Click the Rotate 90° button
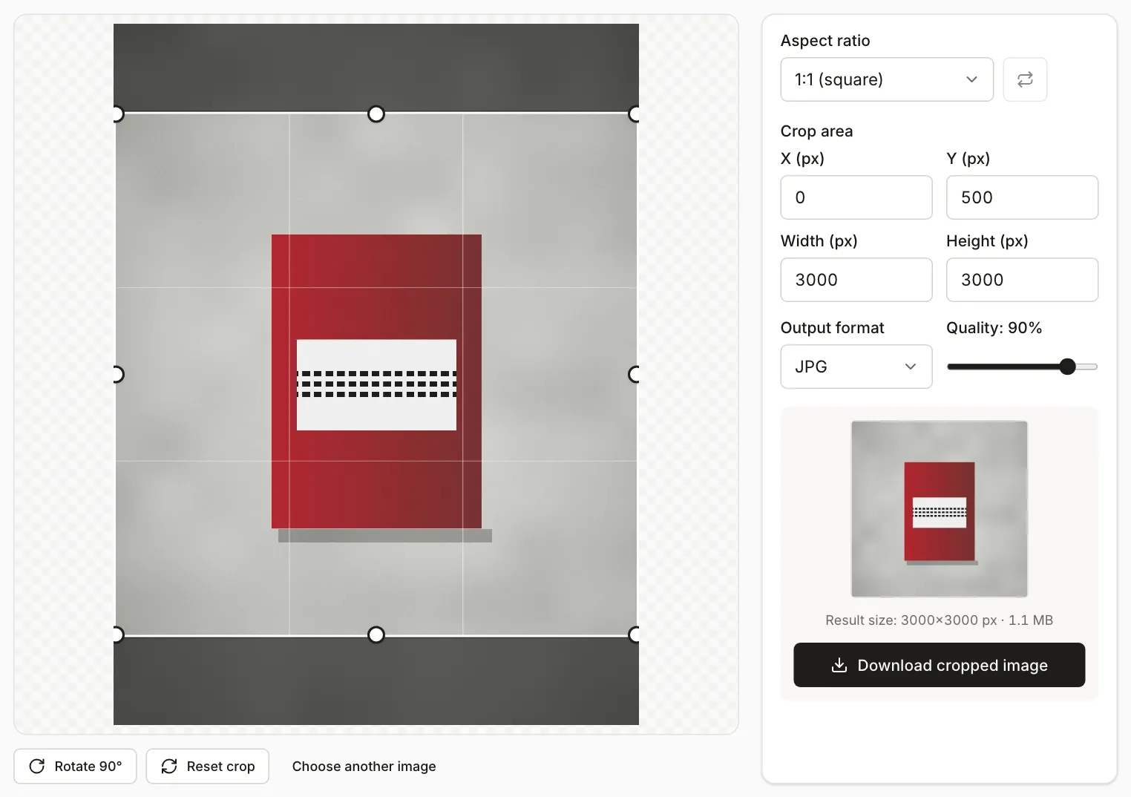The width and height of the screenshot is (1131, 797). pos(75,766)
